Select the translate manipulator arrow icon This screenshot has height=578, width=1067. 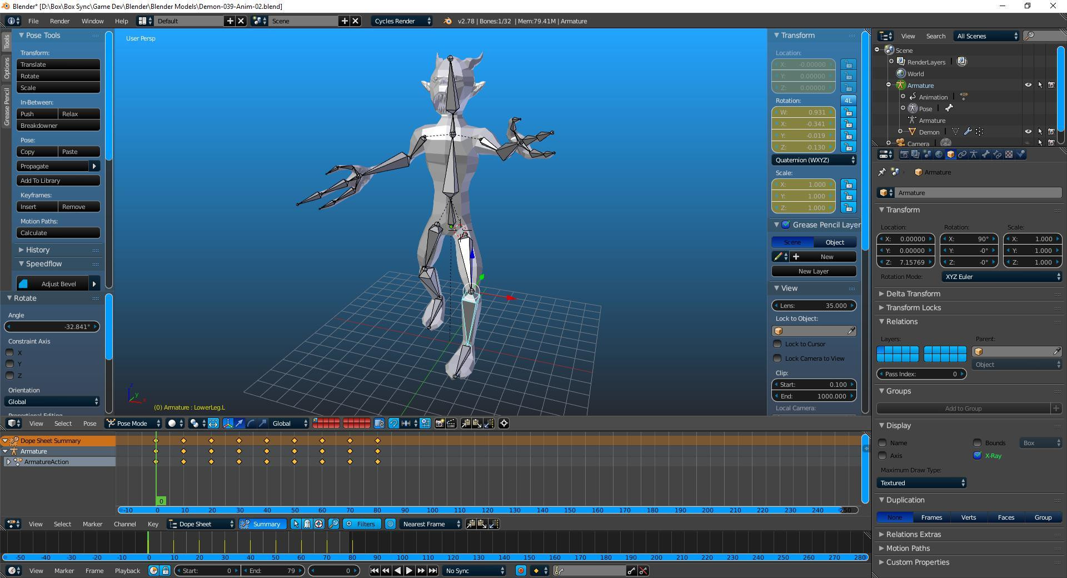click(240, 423)
